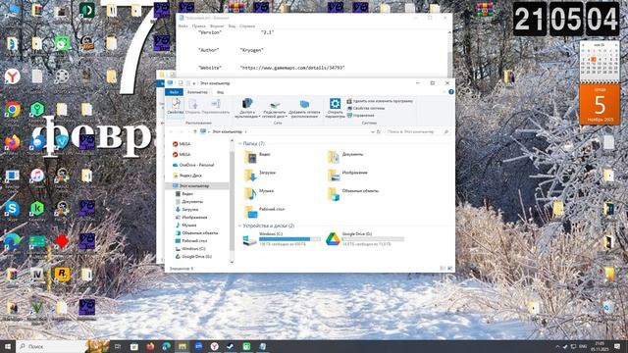The height and width of the screenshot is (353, 628).
Task: Open the notification center icon
Action: click(x=617, y=346)
